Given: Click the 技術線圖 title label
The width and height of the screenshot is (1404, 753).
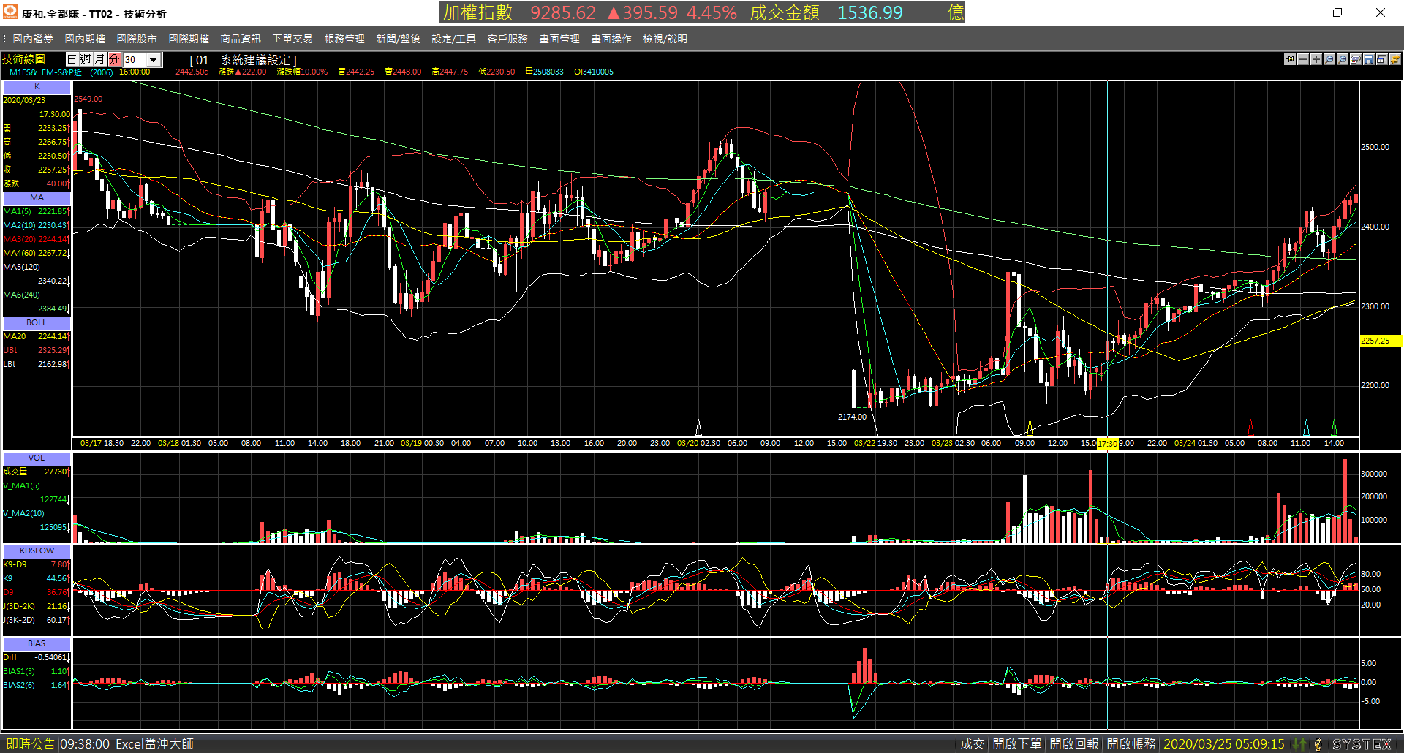Looking at the screenshot, I should tap(23, 59).
